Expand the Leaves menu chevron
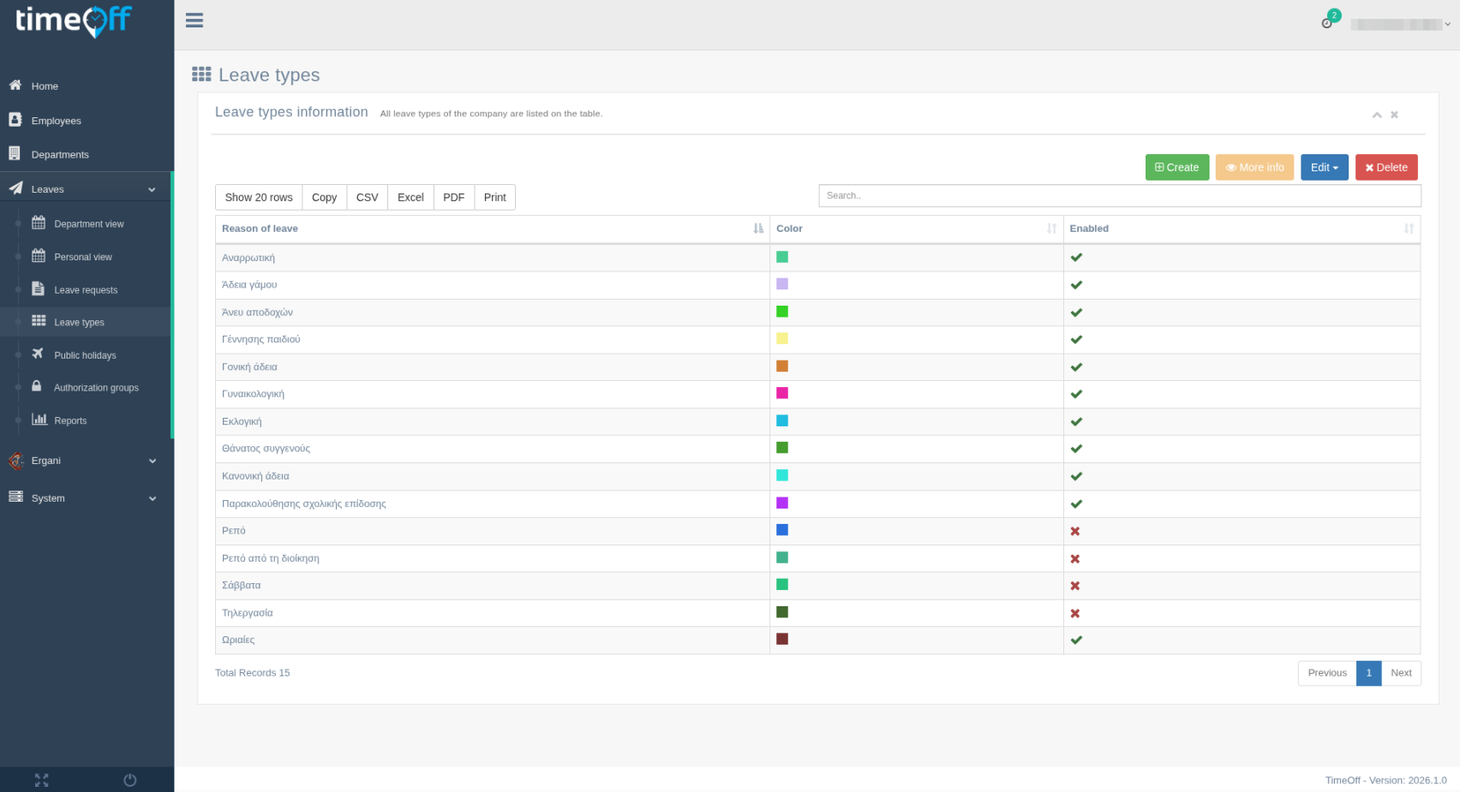1460x792 pixels. click(x=152, y=188)
